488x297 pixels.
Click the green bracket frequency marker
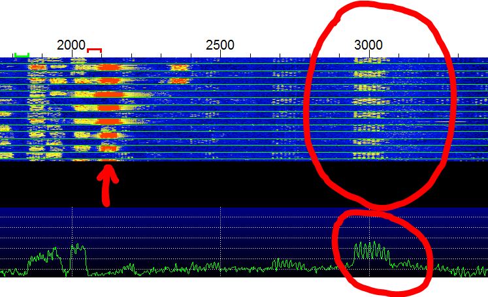pyautogui.click(x=22, y=55)
